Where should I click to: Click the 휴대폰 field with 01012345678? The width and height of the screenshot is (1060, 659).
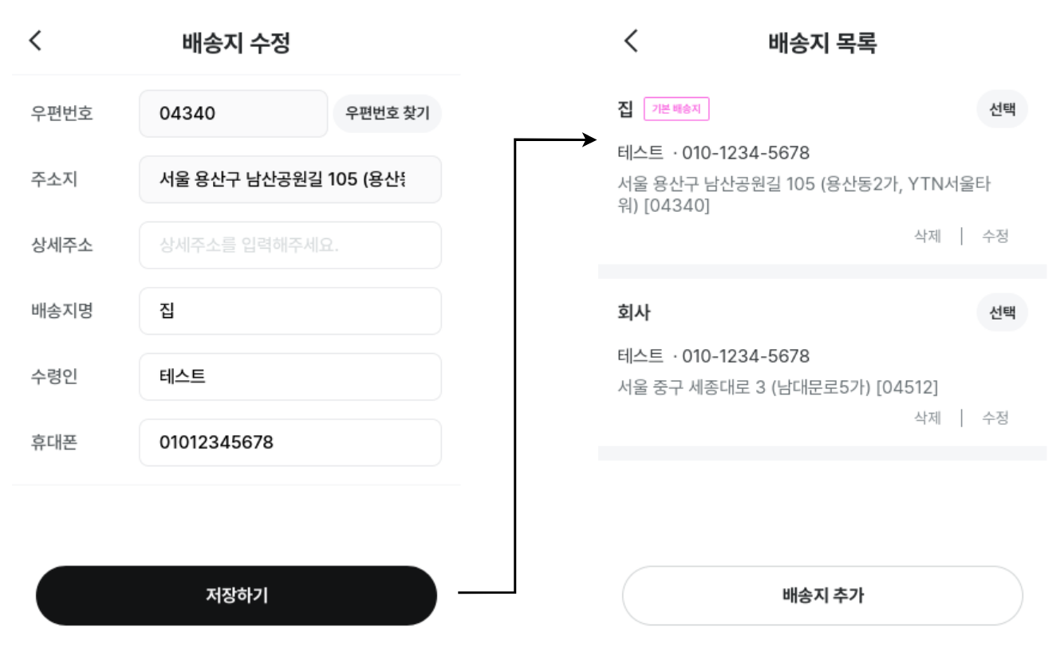tap(290, 442)
